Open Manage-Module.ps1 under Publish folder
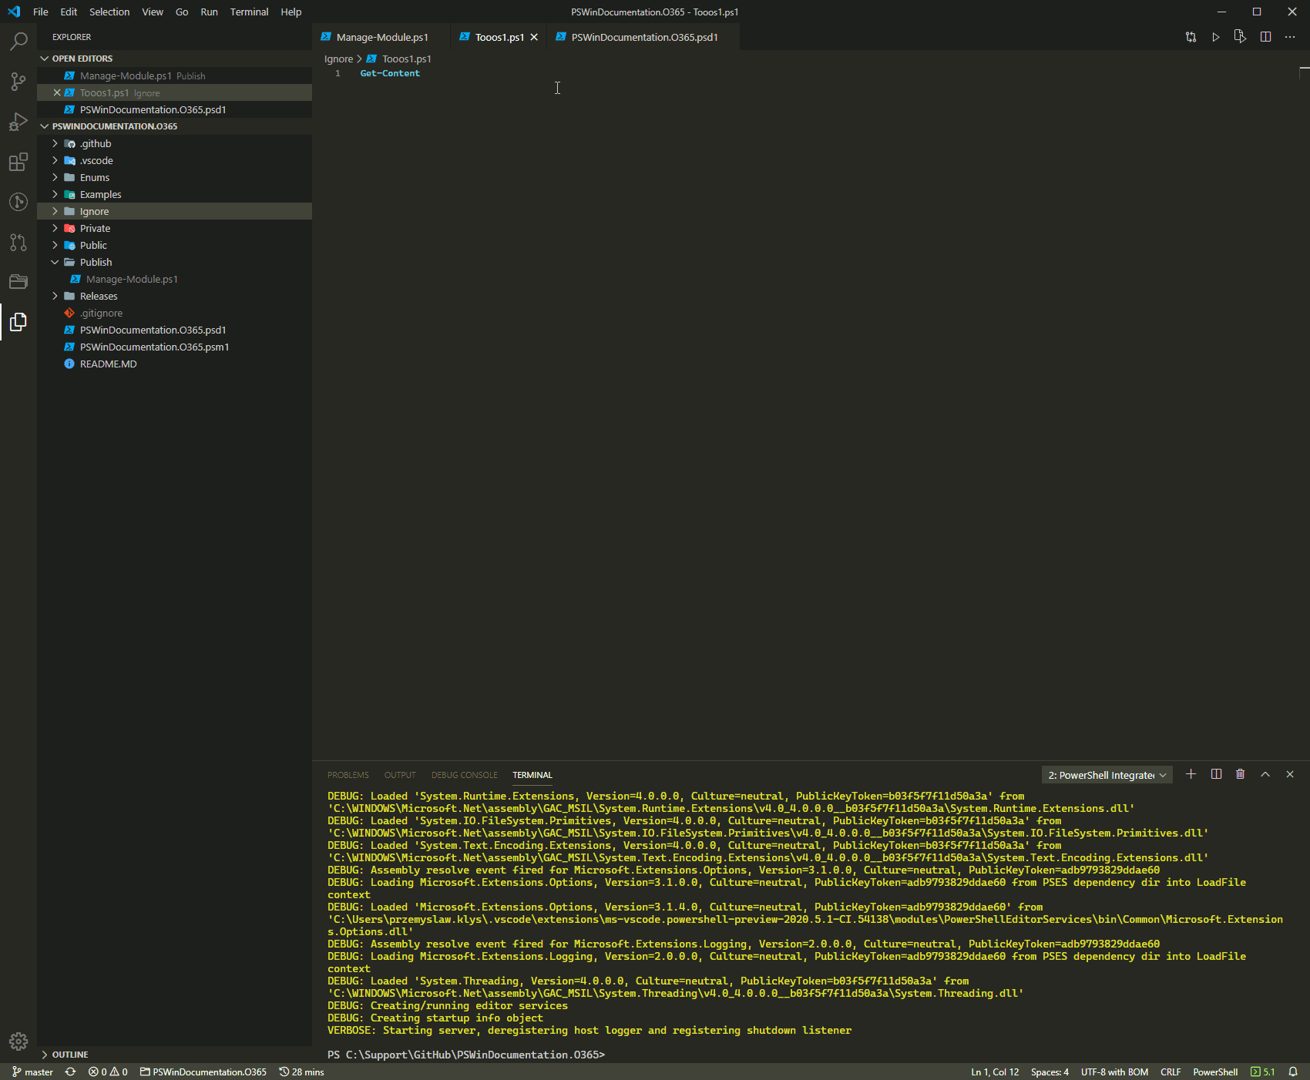 (174, 279)
